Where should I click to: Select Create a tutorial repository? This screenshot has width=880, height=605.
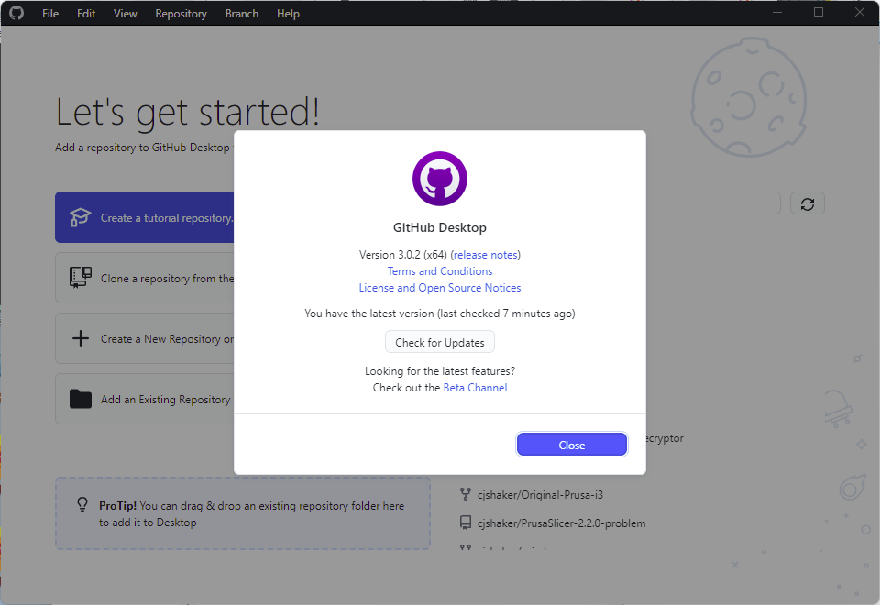click(x=145, y=217)
